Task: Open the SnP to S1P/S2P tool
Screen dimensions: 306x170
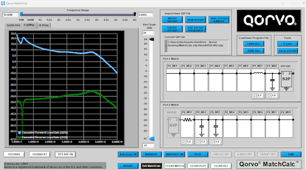Action: (287, 51)
